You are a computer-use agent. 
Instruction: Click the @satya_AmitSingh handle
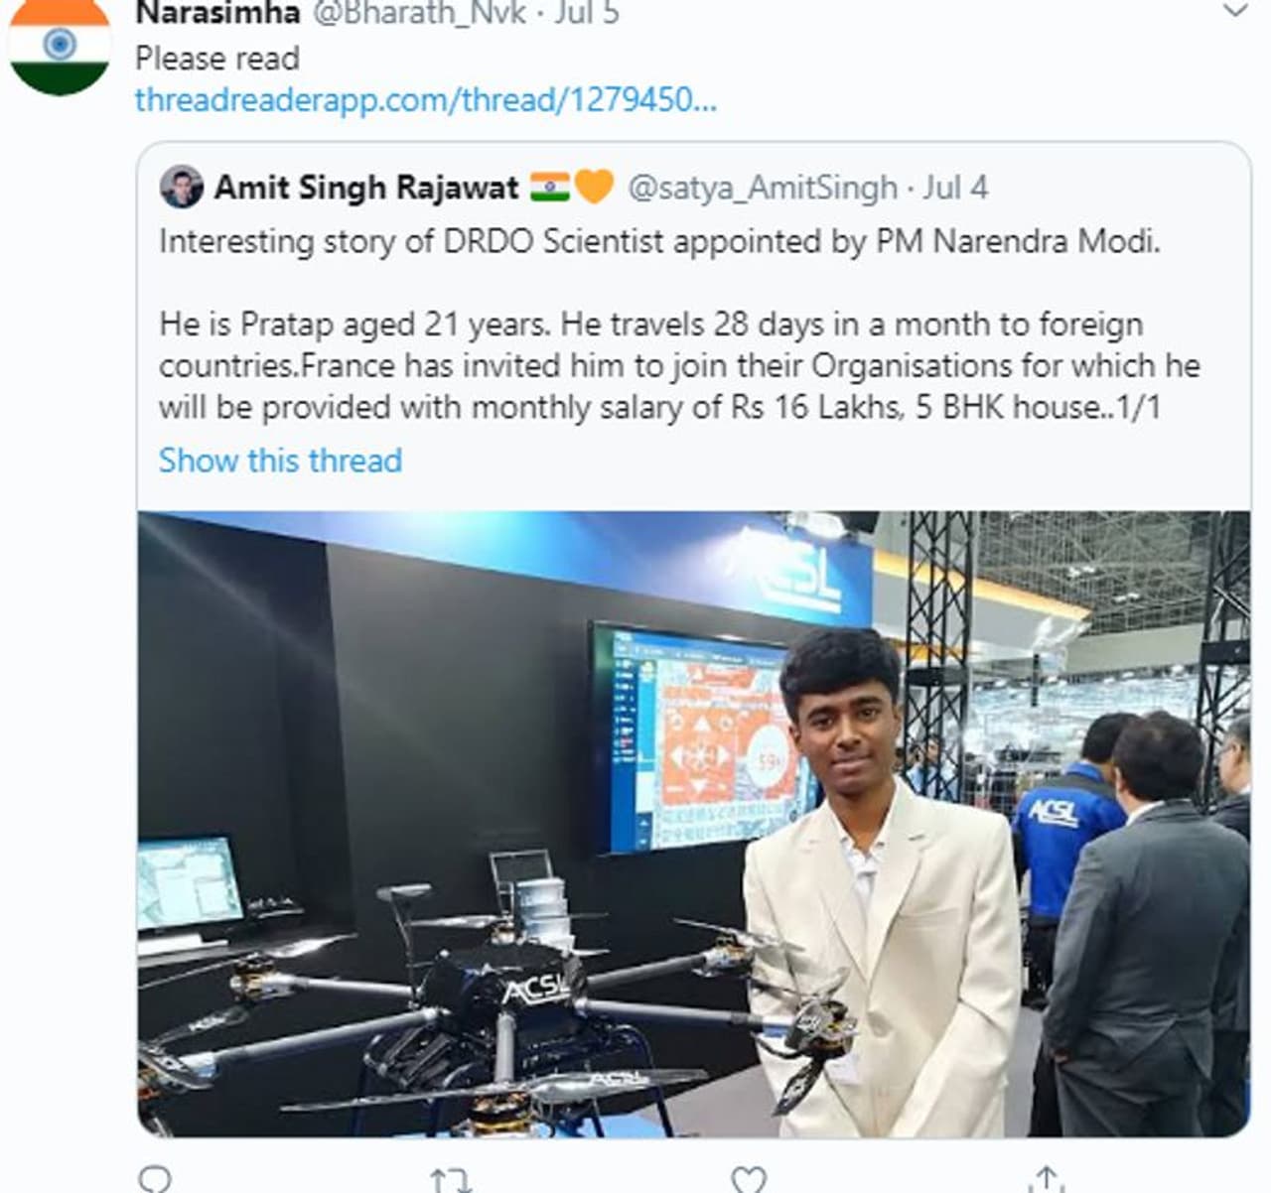763,188
